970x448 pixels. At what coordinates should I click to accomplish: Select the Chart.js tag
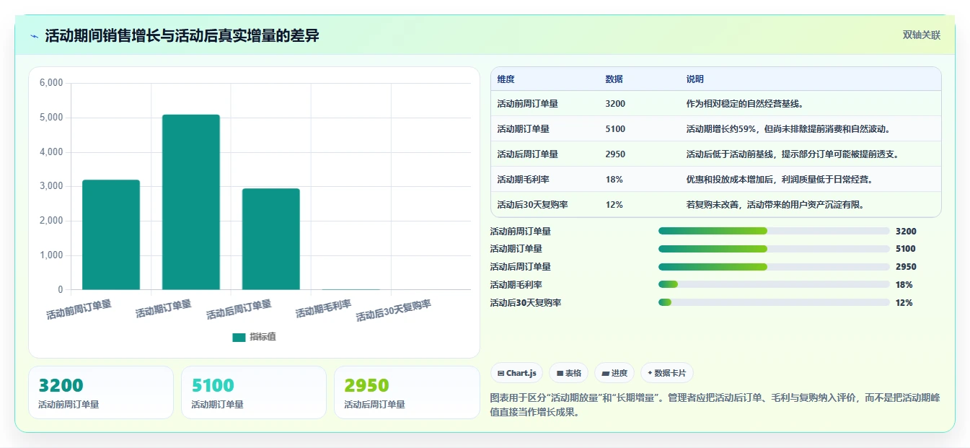pyautogui.click(x=517, y=373)
